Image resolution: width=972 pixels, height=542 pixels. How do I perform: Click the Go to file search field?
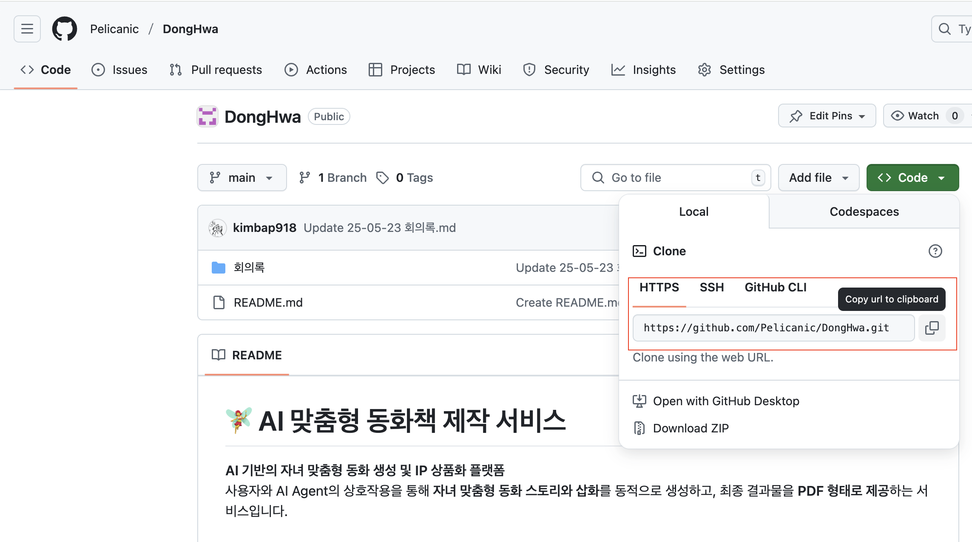(676, 178)
